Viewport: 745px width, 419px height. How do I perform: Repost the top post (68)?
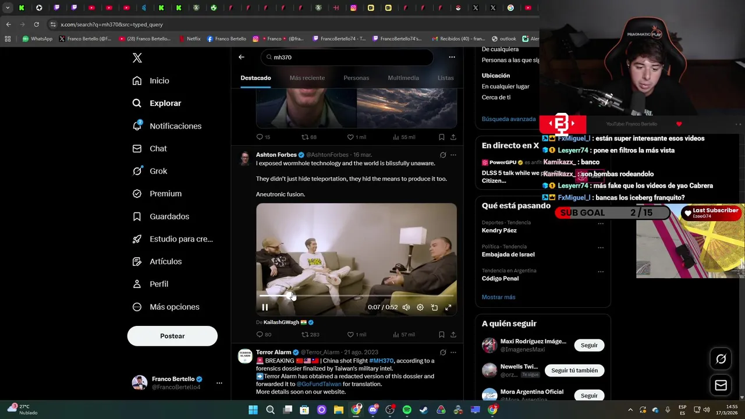pyautogui.click(x=309, y=137)
